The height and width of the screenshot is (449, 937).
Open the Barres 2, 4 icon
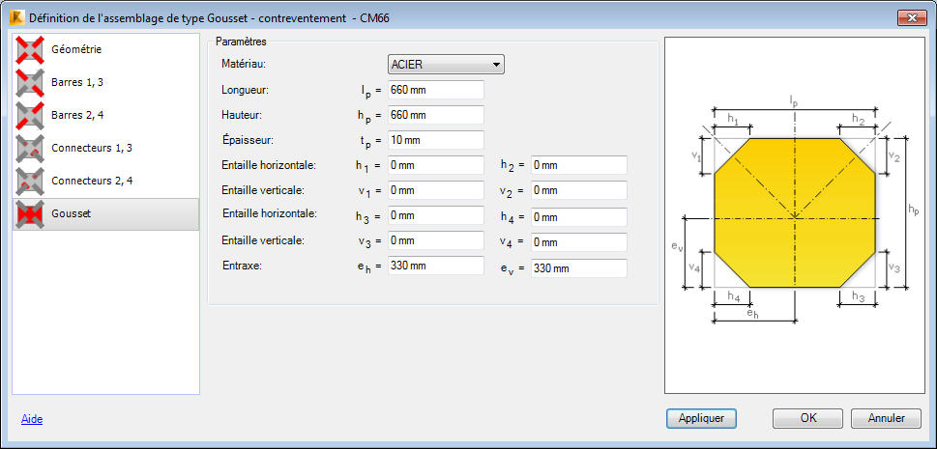click(x=31, y=115)
